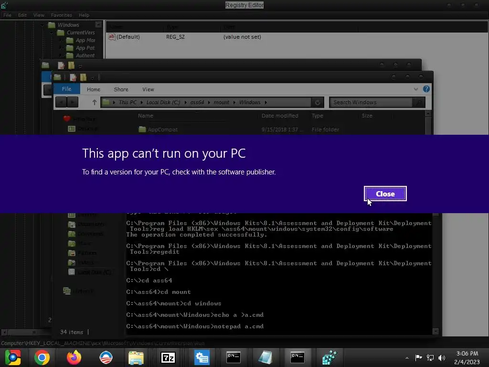
Task: Open the File menu in Registry Editor
Action: point(7,15)
